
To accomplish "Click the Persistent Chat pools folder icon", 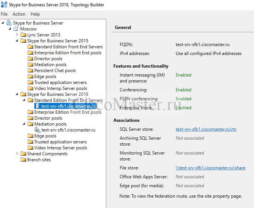I will [x=30, y=70].
